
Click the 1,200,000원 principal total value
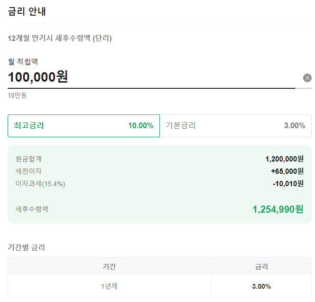pyautogui.click(x=284, y=159)
